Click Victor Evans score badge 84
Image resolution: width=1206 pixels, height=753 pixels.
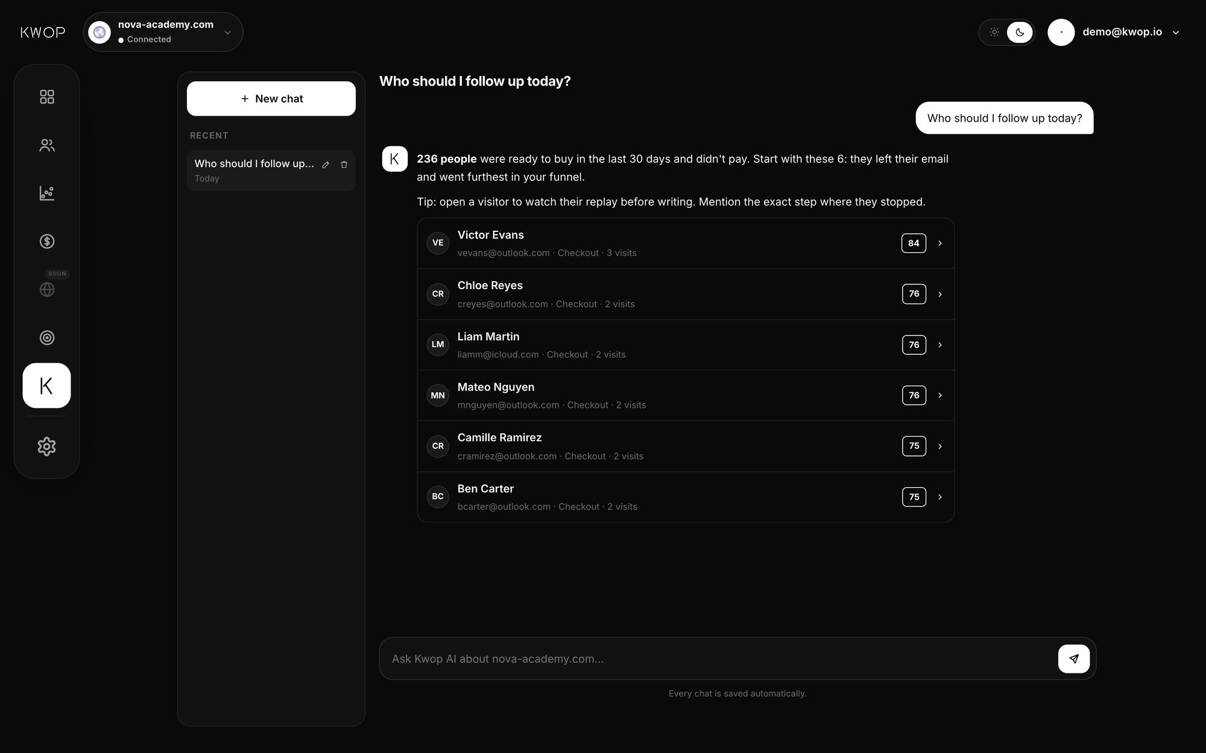point(914,243)
